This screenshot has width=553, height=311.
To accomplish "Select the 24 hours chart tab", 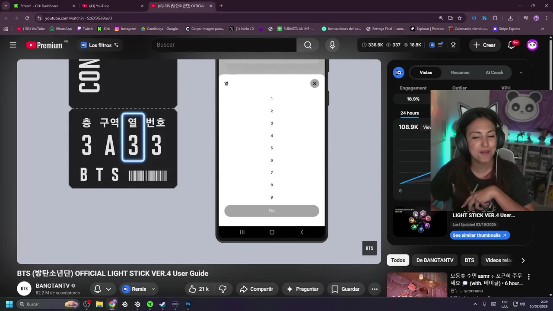I will pyautogui.click(x=410, y=113).
